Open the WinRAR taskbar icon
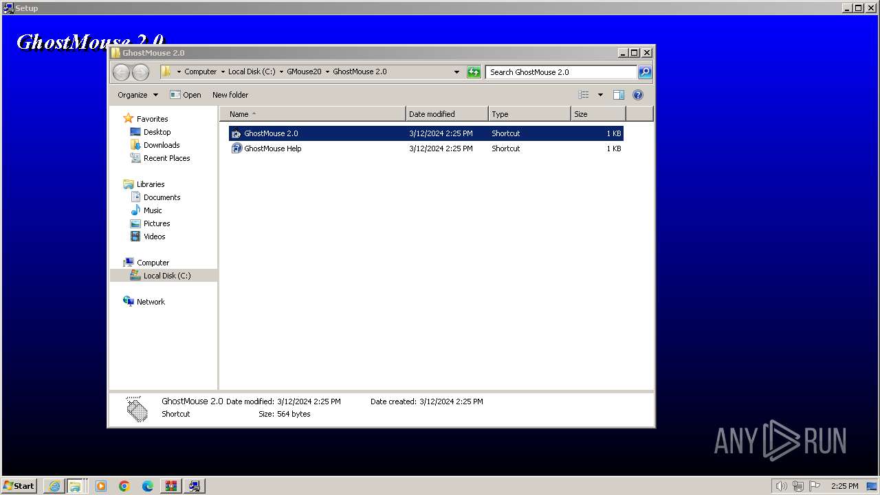Screen dimensions: 880x495 click(171, 486)
